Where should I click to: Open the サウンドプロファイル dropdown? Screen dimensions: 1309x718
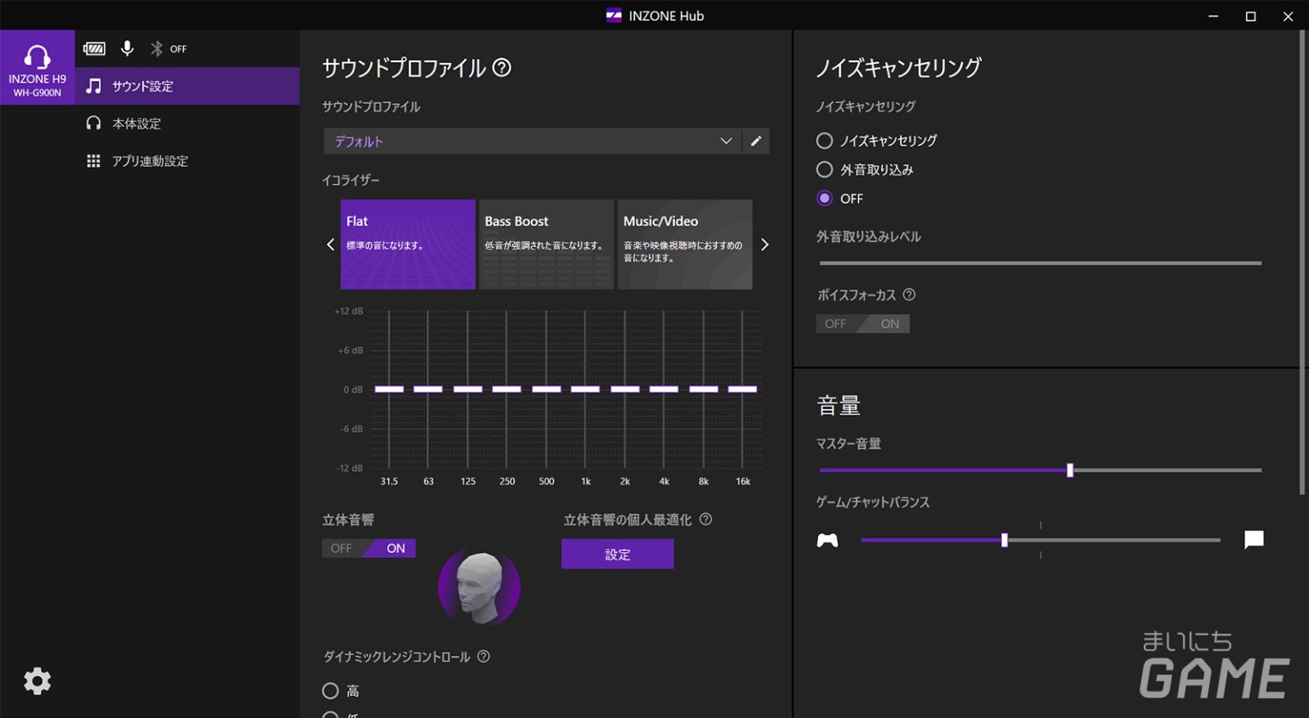coord(726,141)
